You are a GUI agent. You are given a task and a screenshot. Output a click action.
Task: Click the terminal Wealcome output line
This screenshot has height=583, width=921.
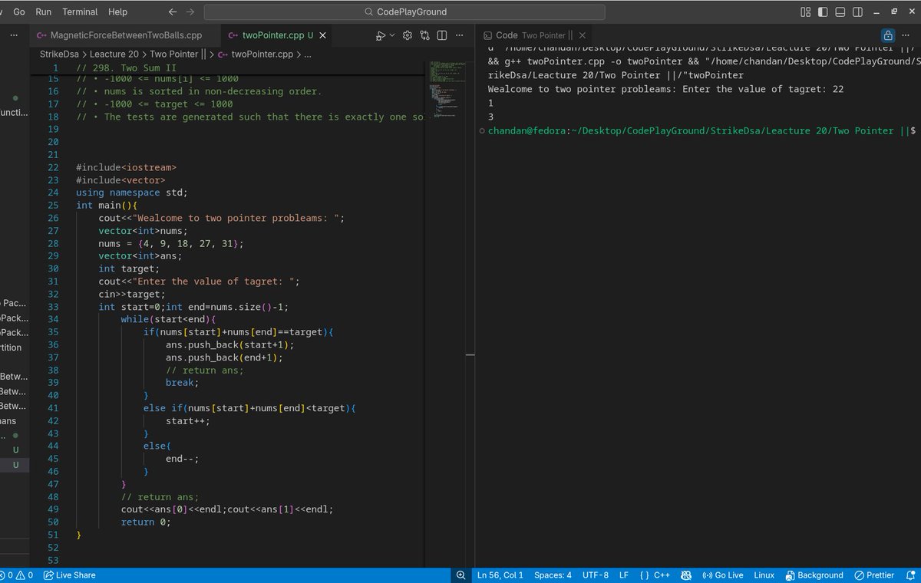(x=665, y=90)
